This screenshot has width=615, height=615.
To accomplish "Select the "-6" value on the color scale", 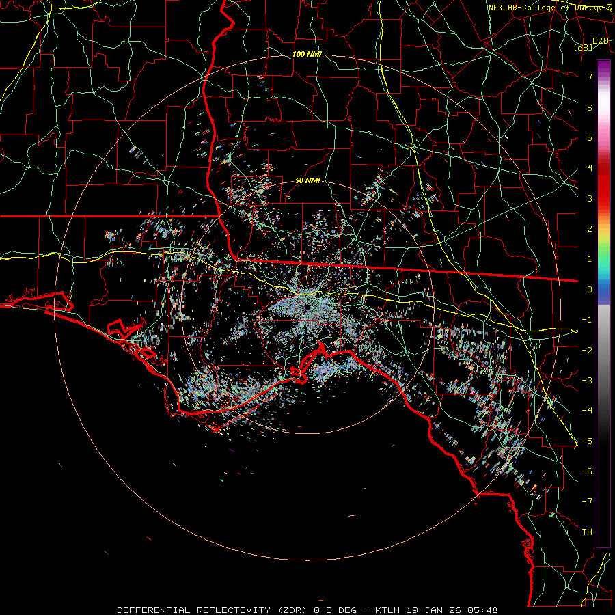I will click(x=587, y=471).
